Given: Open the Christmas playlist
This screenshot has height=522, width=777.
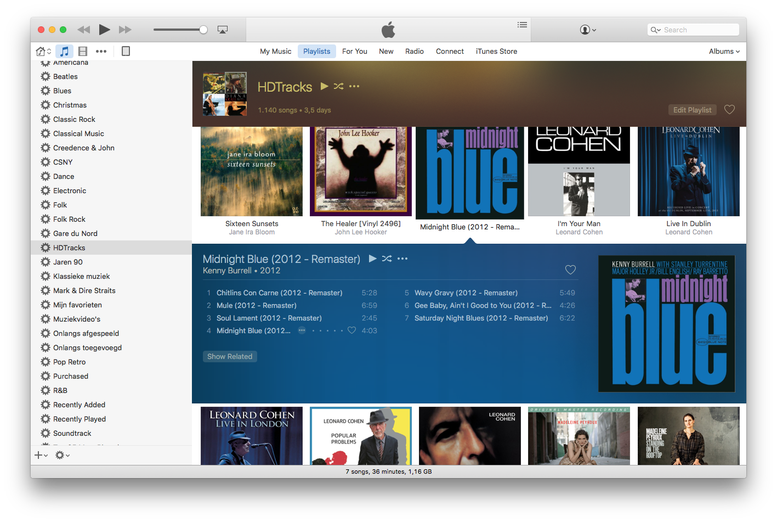Looking at the screenshot, I should [70, 105].
